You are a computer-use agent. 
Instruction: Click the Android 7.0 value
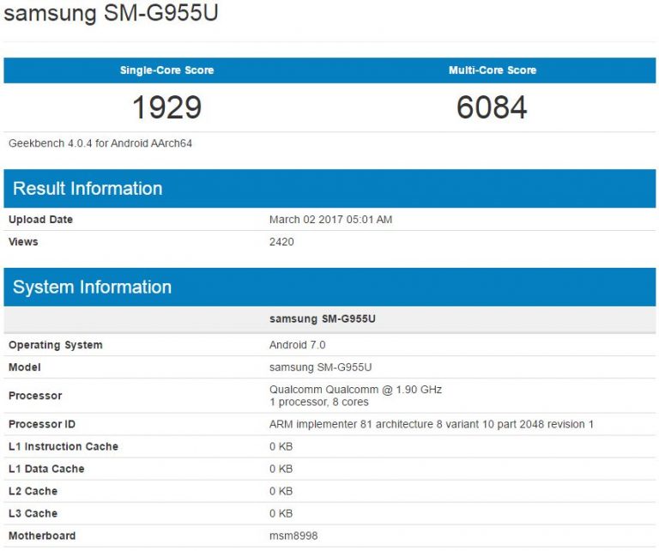pyautogui.click(x=298, y=345)
